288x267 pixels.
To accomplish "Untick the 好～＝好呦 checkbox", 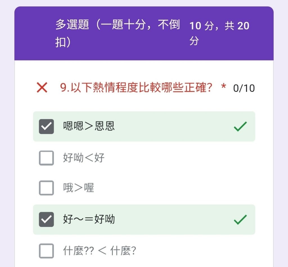I will click(46, 219).
